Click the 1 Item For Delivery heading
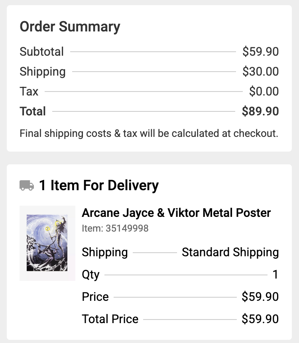Image resolution: width=299 pixels, height=343 pixels. tap(98, 185)
